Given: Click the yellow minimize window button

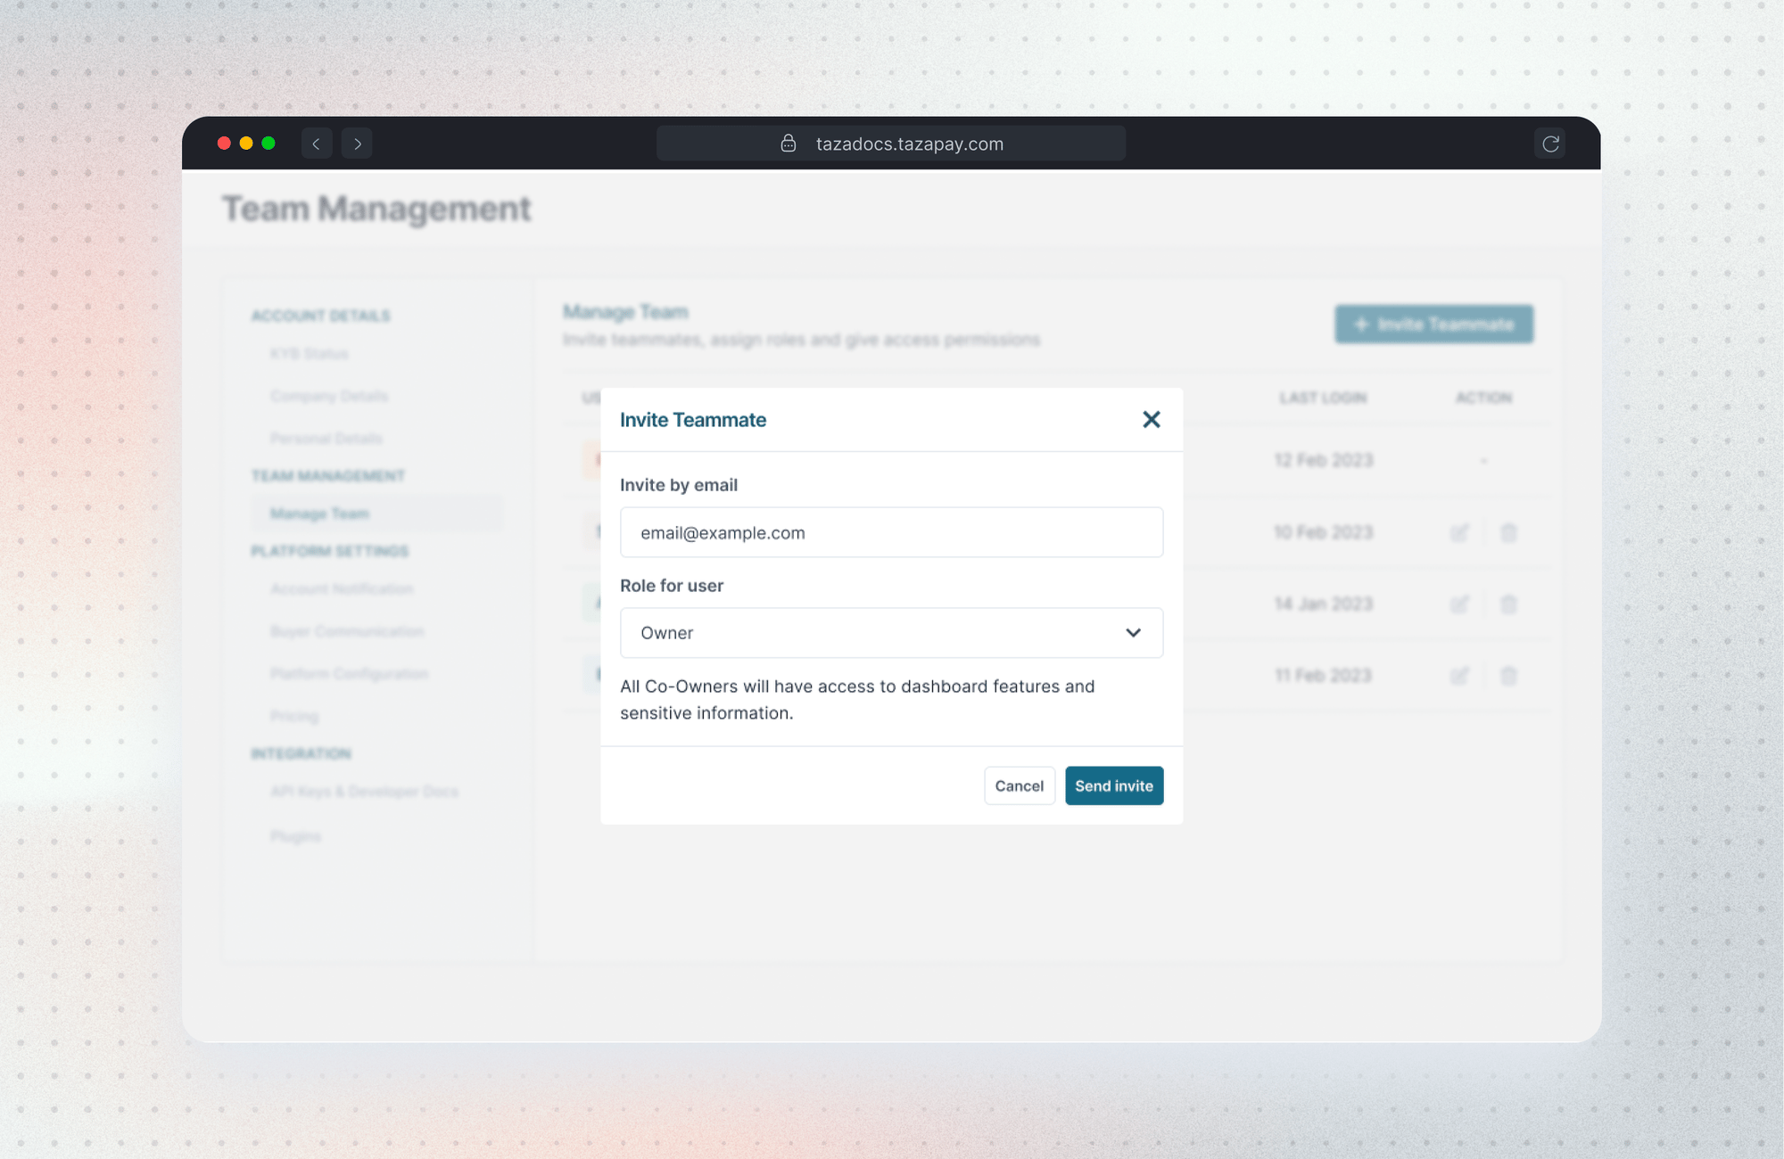Looking at the screenshot, I should tap(246, 144).
